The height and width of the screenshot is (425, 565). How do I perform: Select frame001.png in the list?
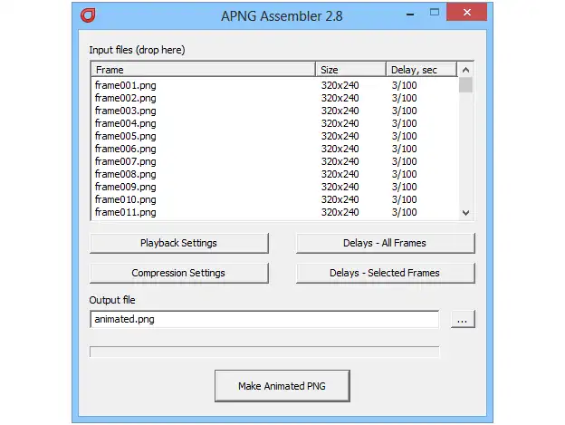coord(125,85)
